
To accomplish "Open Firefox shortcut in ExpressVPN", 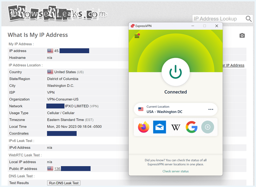I will coord(143,127).
